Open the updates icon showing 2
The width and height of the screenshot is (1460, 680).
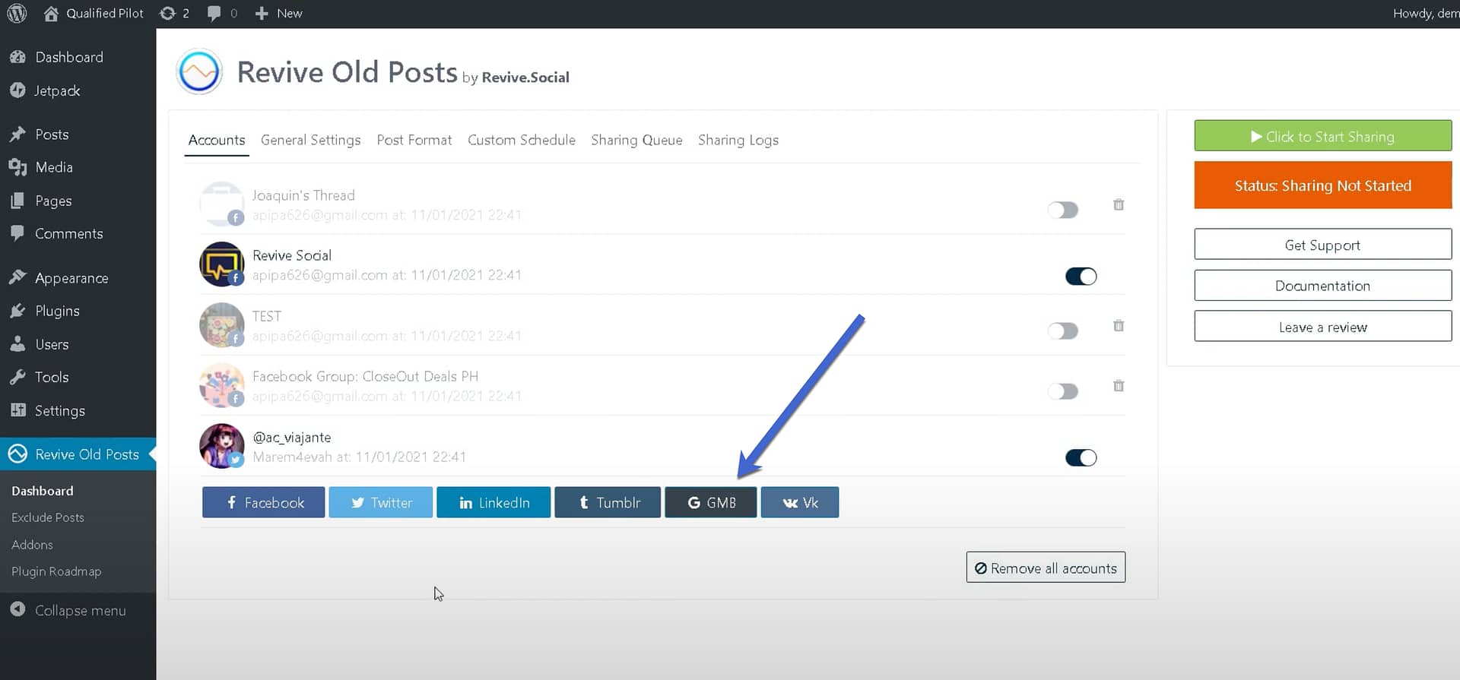[x=174, y=14]
